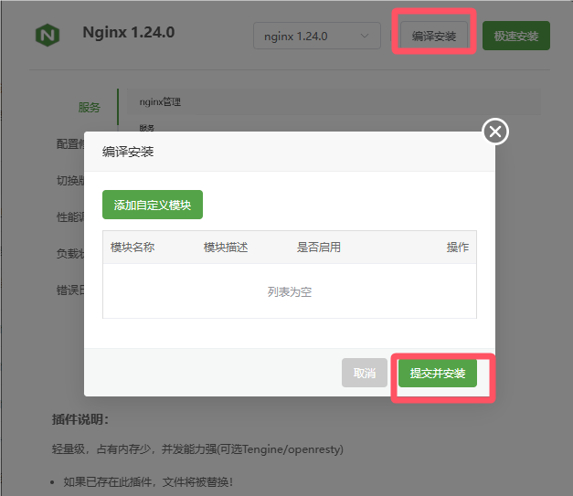Click the 列表为空 empty list text

(x=290, y=291)
